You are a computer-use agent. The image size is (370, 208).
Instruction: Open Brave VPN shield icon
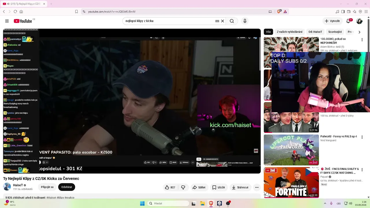(360, 12)
